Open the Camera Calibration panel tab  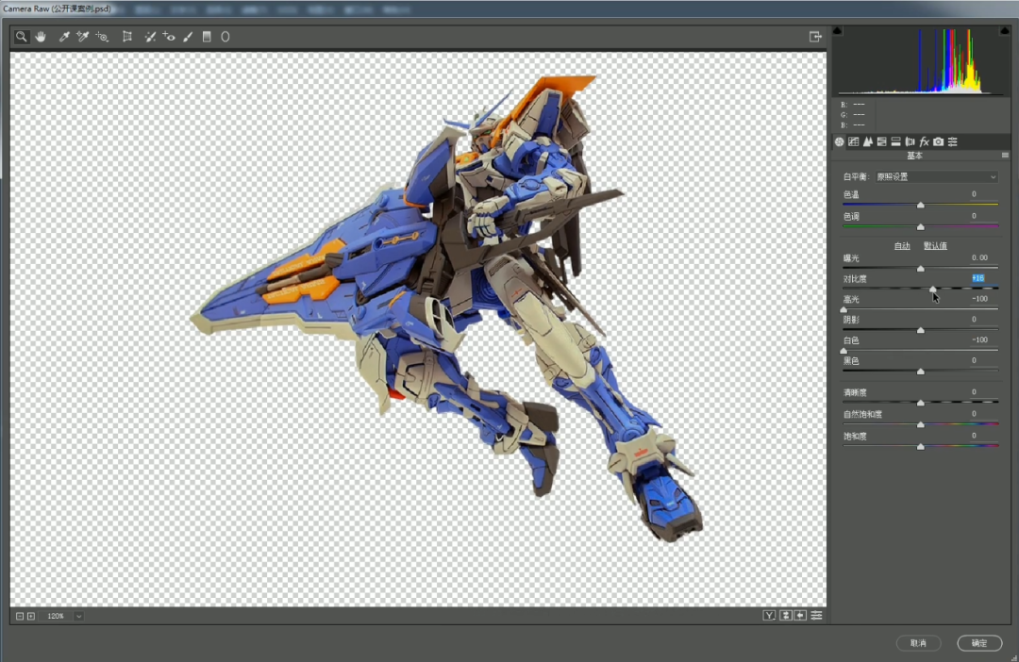(x=939, y=141)
